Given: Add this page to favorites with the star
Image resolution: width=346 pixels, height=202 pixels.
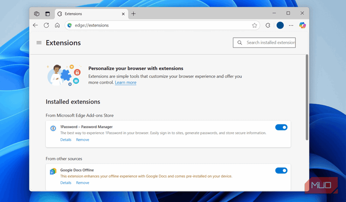Looking at the screenshot, I should coord(255,25).
